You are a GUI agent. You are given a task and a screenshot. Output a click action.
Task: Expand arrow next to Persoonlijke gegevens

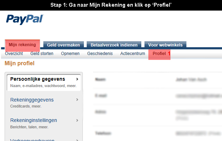click(77, 79)
